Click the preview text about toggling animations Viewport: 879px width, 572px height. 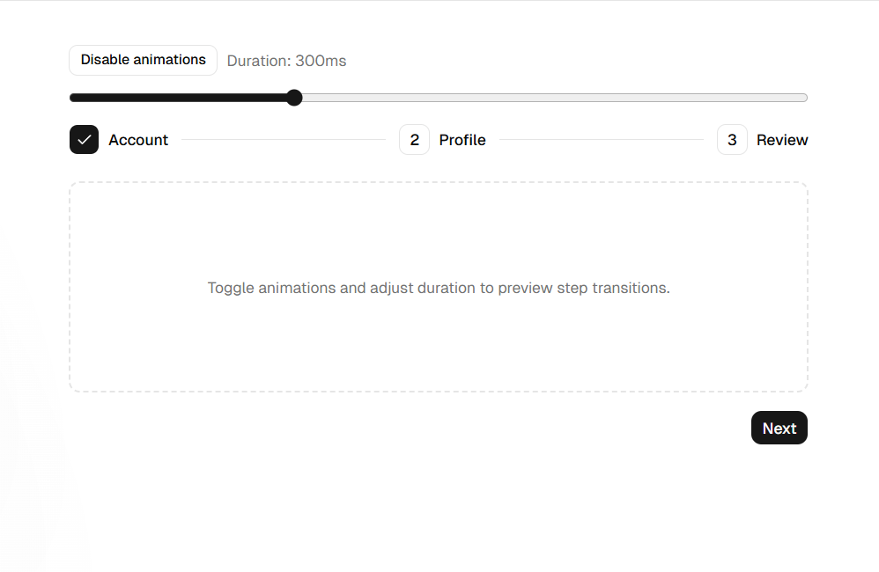pos(439,288)
